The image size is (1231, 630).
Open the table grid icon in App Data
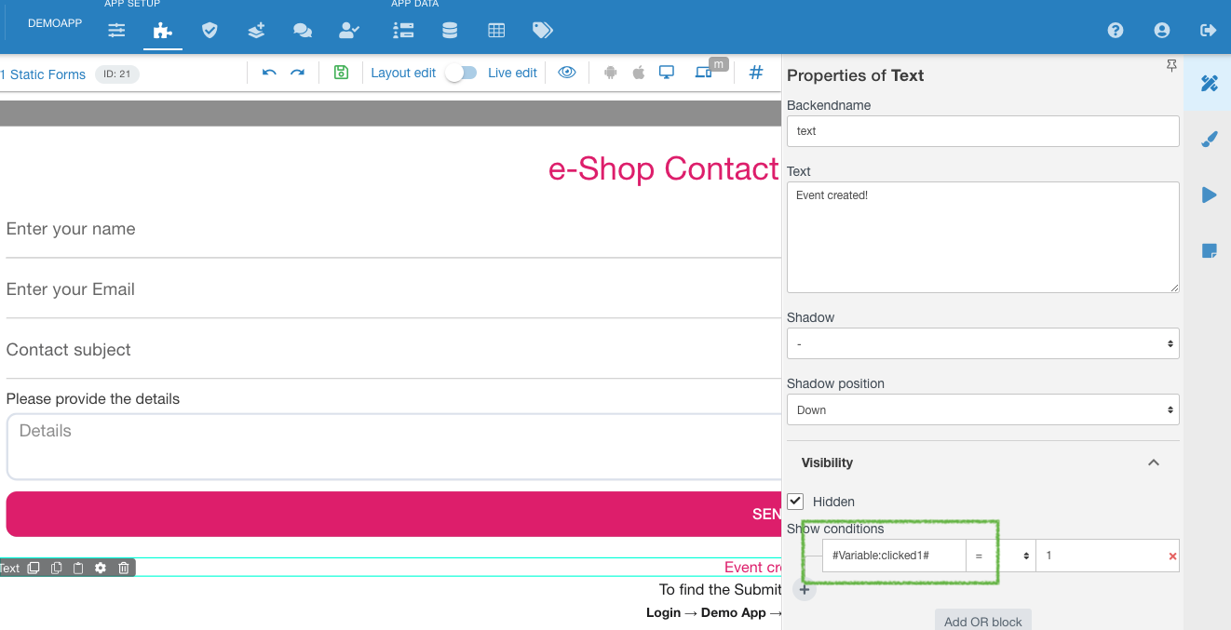(496, 31)
